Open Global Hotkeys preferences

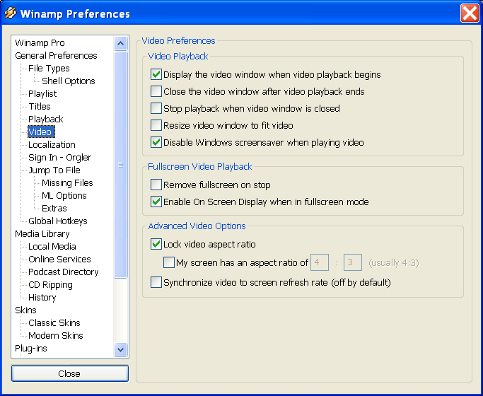pos(57,221)
